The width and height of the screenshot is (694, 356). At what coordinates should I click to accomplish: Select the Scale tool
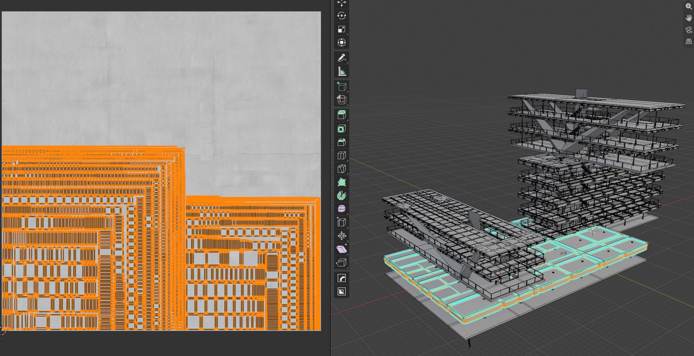pos(342,29)
